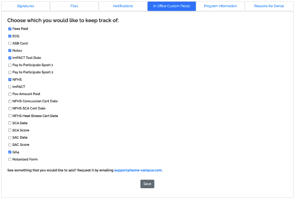This screenshot has height=199, width=294.
Task: Enable the ASB Card checkbox
Action: point(10,44)
